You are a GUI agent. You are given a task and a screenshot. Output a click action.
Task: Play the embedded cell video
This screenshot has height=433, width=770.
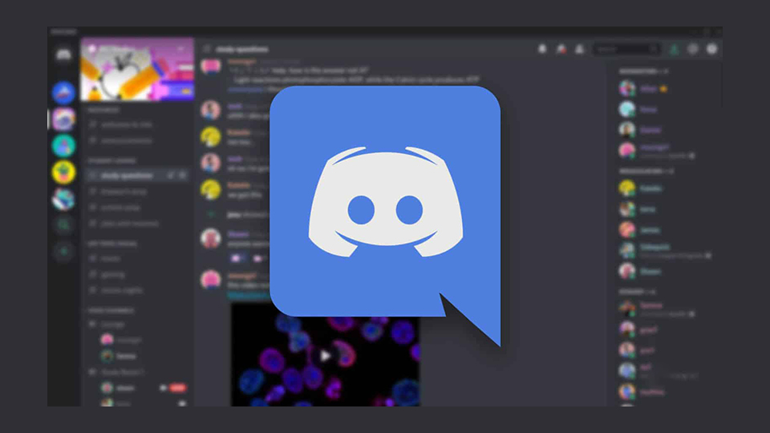(325, 355)
